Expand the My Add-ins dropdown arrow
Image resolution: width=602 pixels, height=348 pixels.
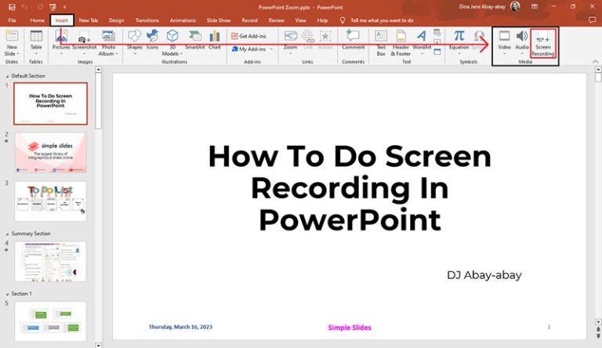click(271, 49)
